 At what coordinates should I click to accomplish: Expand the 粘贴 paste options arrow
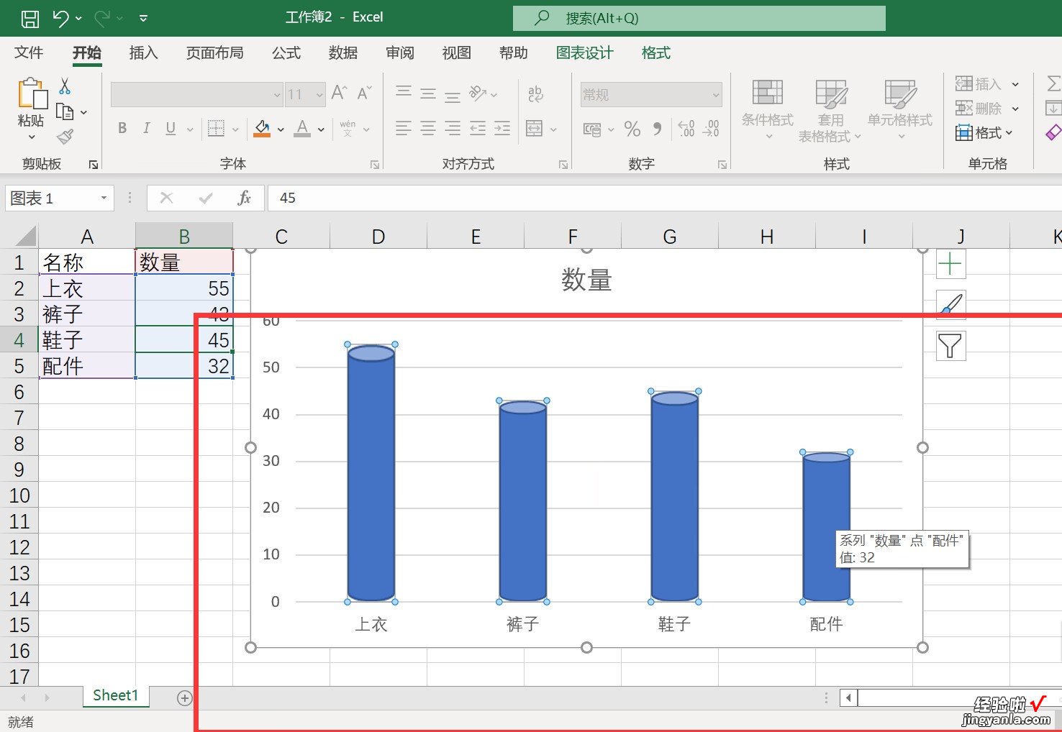click(x=31, y=137)
